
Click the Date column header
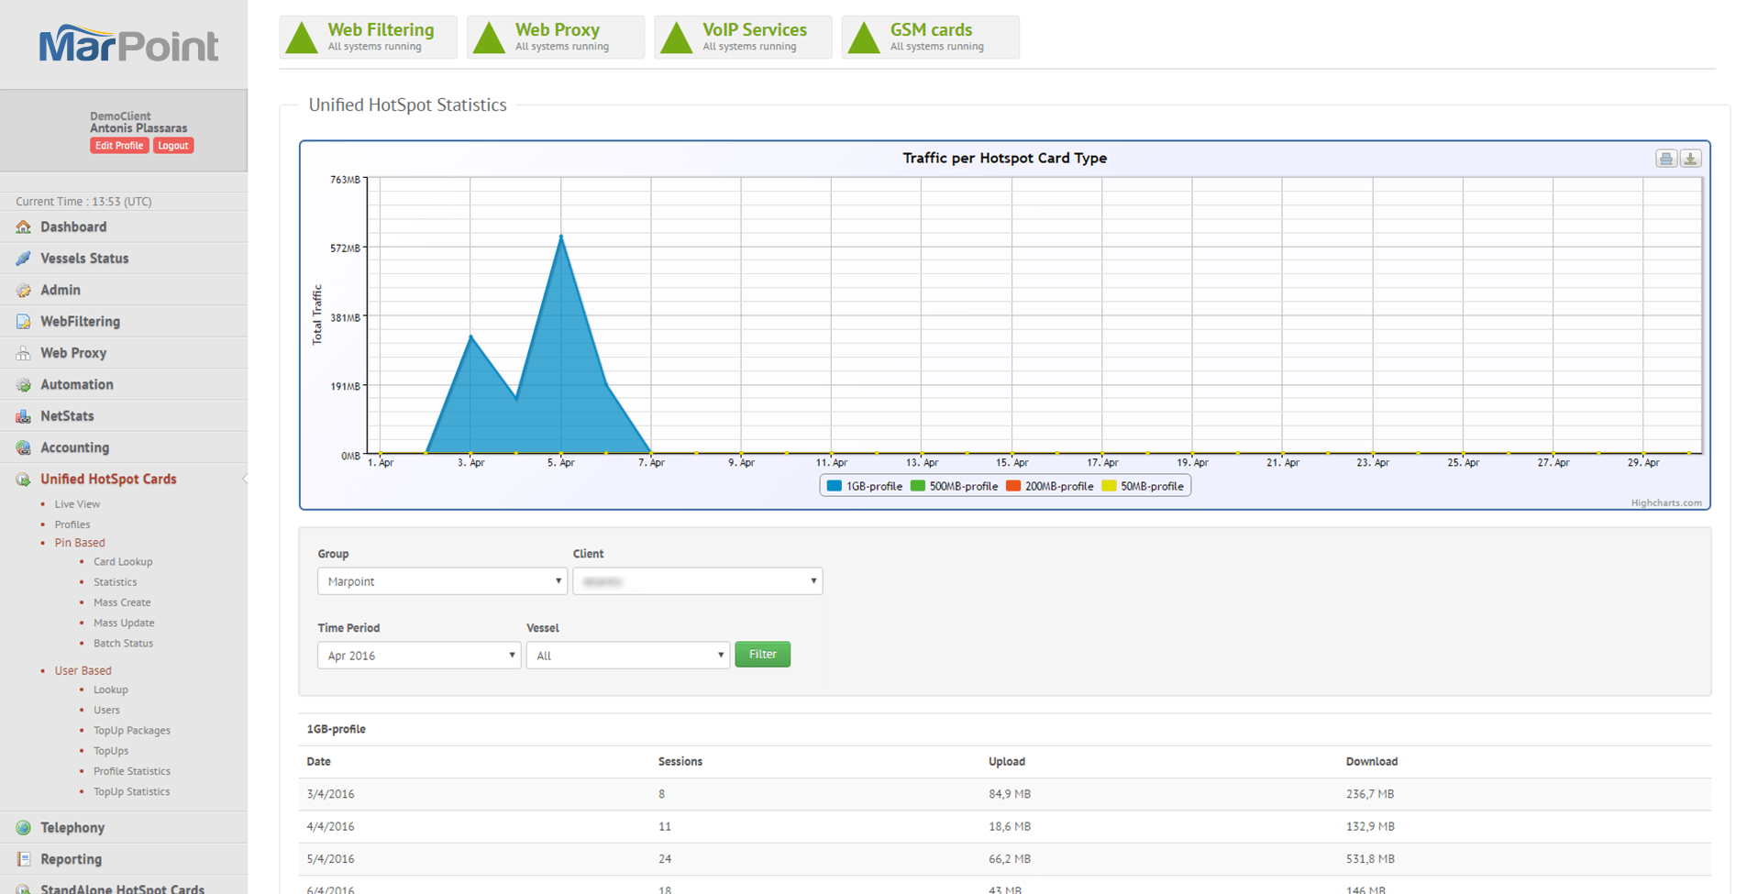point(318,761)
